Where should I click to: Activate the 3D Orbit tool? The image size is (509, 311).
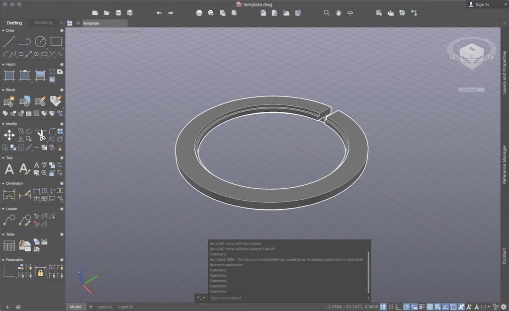tap(350, 13)
